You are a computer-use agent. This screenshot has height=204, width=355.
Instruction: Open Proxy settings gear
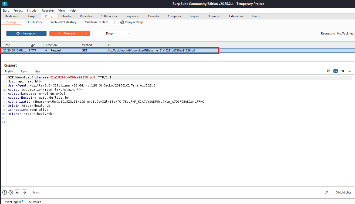pos(122,22)
